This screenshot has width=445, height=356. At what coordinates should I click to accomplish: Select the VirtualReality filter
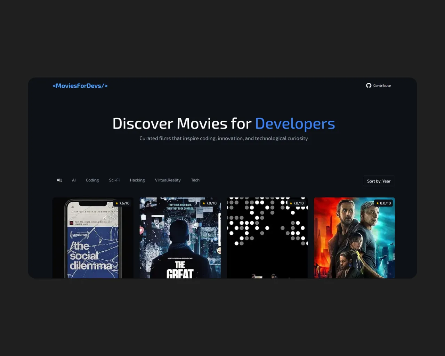(x=168, y=180)
